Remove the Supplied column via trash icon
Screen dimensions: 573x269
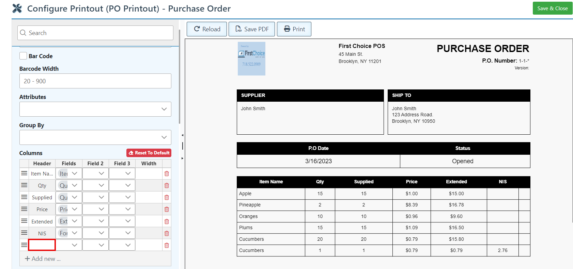coord(167,197)
